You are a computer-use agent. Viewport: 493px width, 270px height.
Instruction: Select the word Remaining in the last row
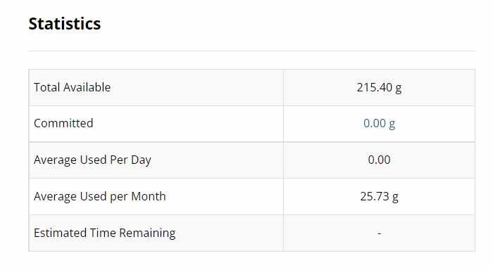coord(147,233)
